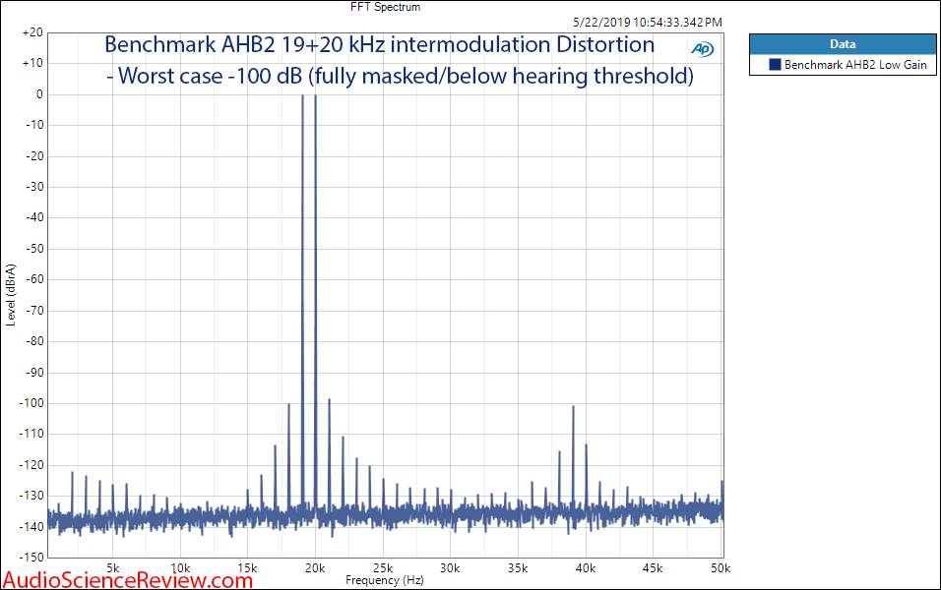This screenshot has height=590, width=941.
Task: Click the "50k" frequency axis tick
Action: click(721, 567)
